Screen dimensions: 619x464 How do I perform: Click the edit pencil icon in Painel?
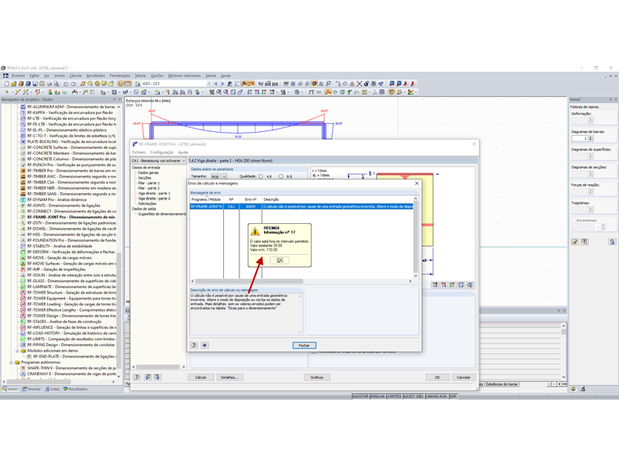[575, 242]
